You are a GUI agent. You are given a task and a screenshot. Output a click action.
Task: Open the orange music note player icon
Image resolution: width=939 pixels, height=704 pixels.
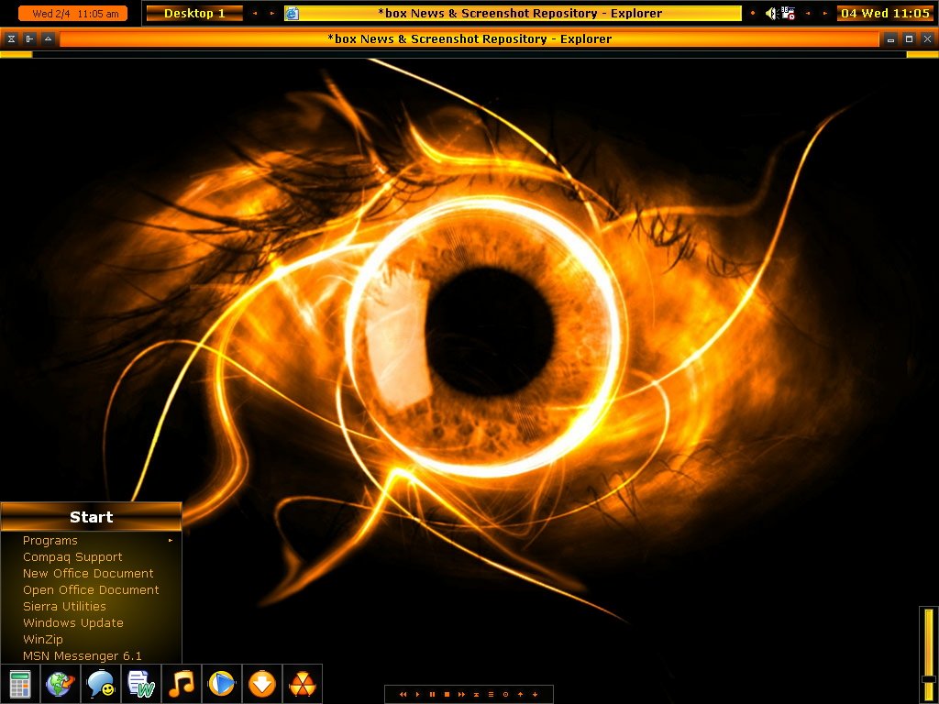click(x=182, y=684)
